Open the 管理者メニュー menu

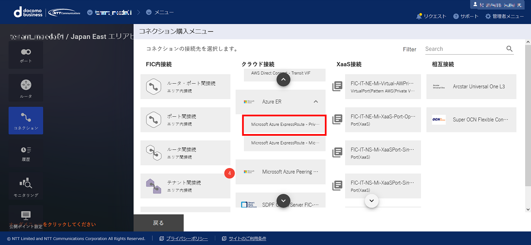point(504,16)
